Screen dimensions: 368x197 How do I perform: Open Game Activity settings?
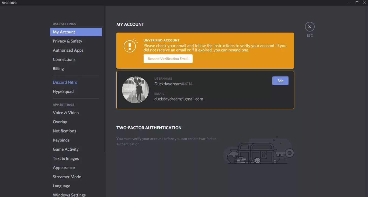tap(76, 149)
